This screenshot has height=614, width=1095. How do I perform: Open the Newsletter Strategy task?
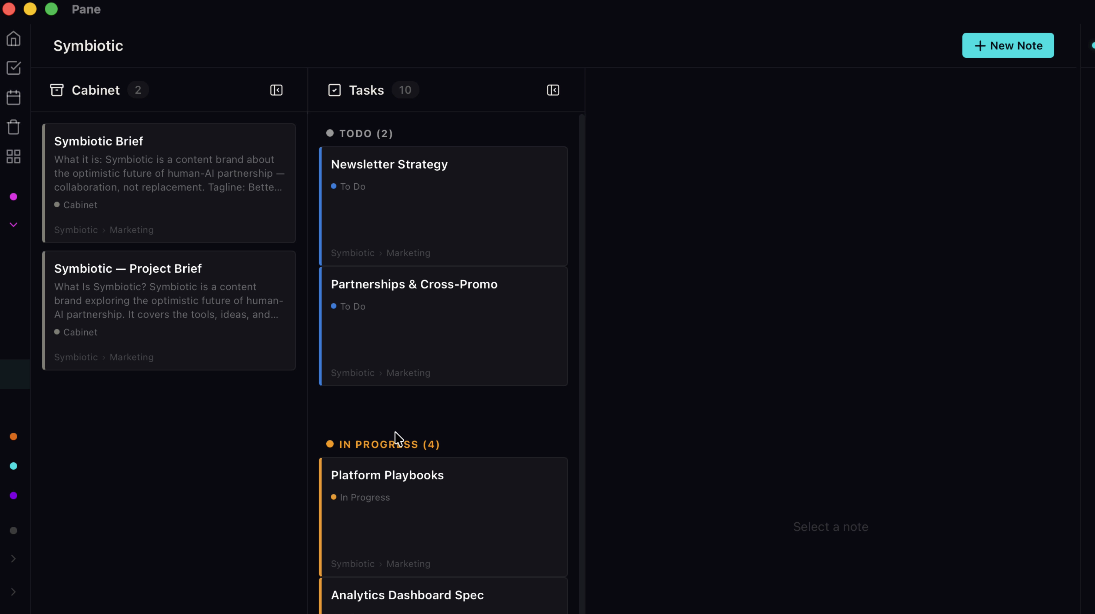443,206
